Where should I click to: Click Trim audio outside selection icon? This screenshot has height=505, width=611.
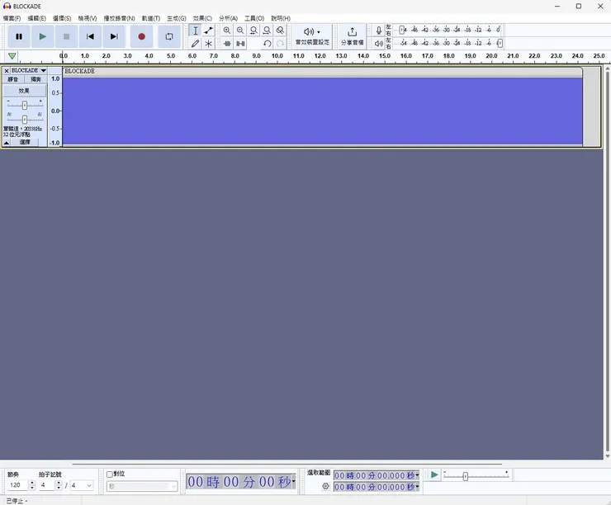pos(227,44)
